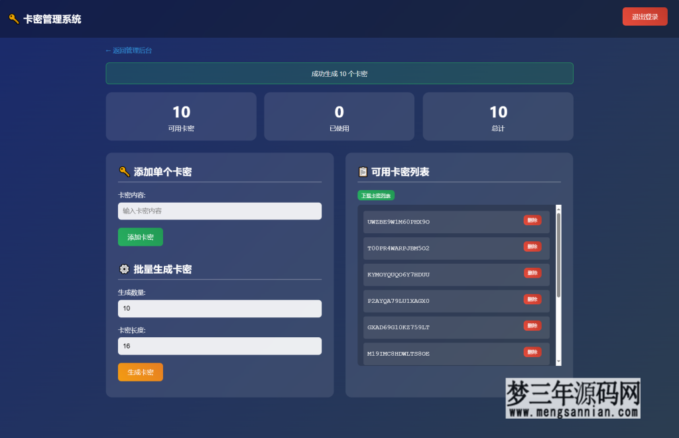Click the key icon beside 添加单个卡密 heading

[125, 171]
